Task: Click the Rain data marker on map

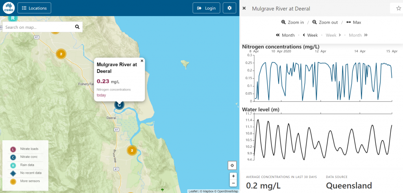Action: pos(13,18)
